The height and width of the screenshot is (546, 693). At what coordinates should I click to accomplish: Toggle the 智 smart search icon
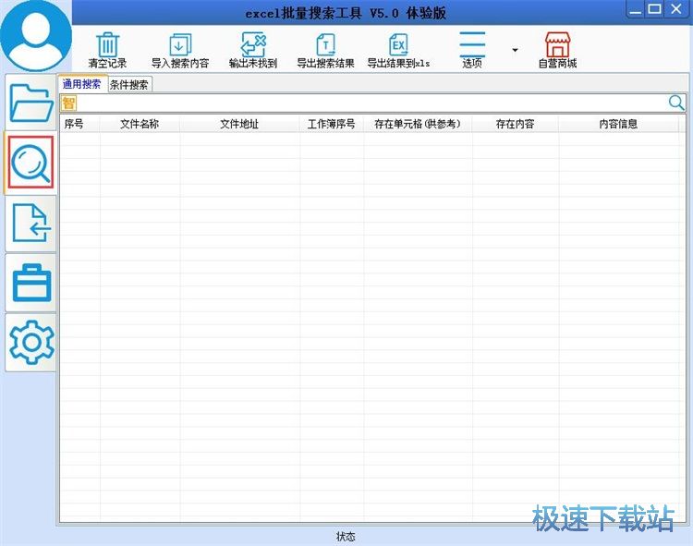click(69, 103)
